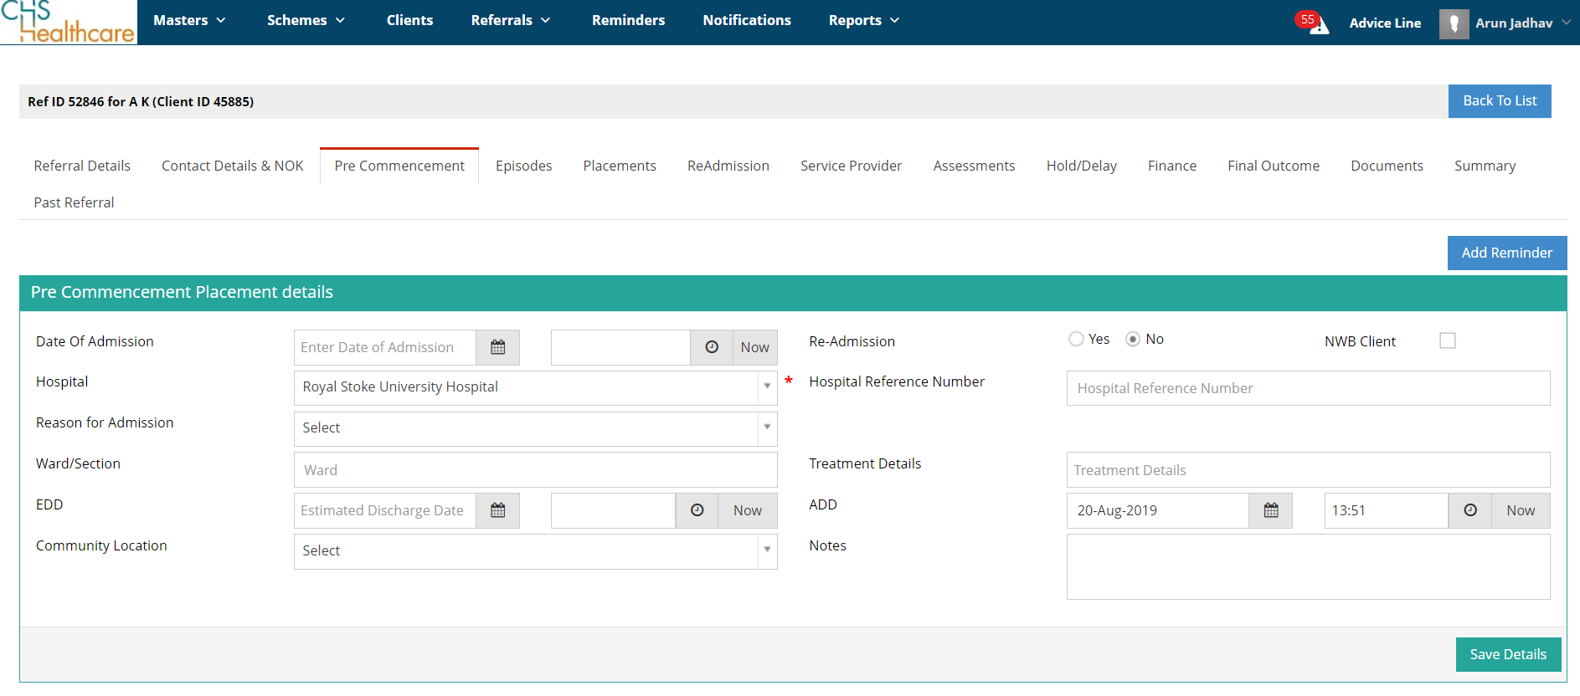Screen dimensions: 1580x696
Task: Select Yes for Re-Admission
Action: 1076,339
